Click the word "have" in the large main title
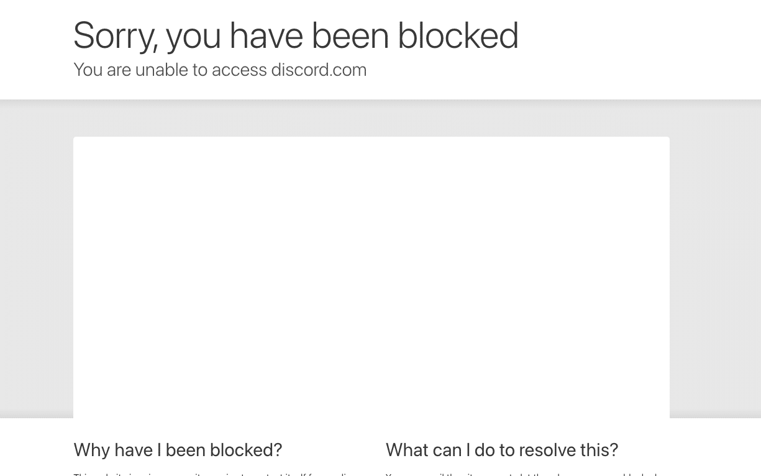 (265, 35)
